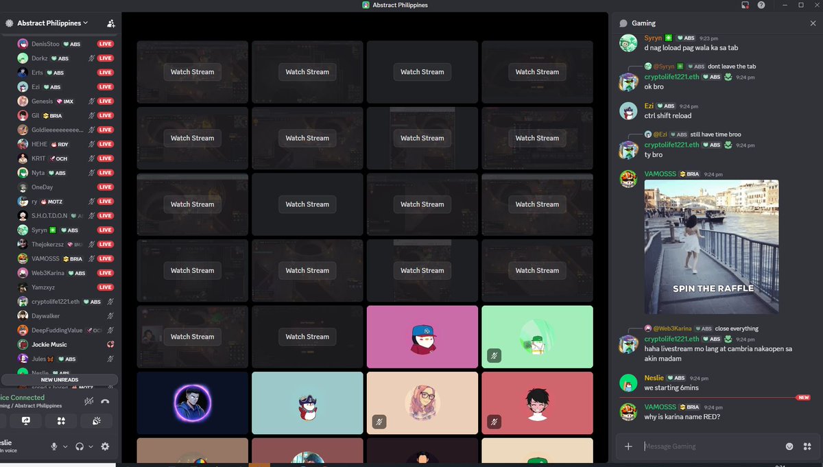This screenshot has height=467, width=823.
Task: Click LIVE badge next to DenisStoo
Action: click(105, 44)
